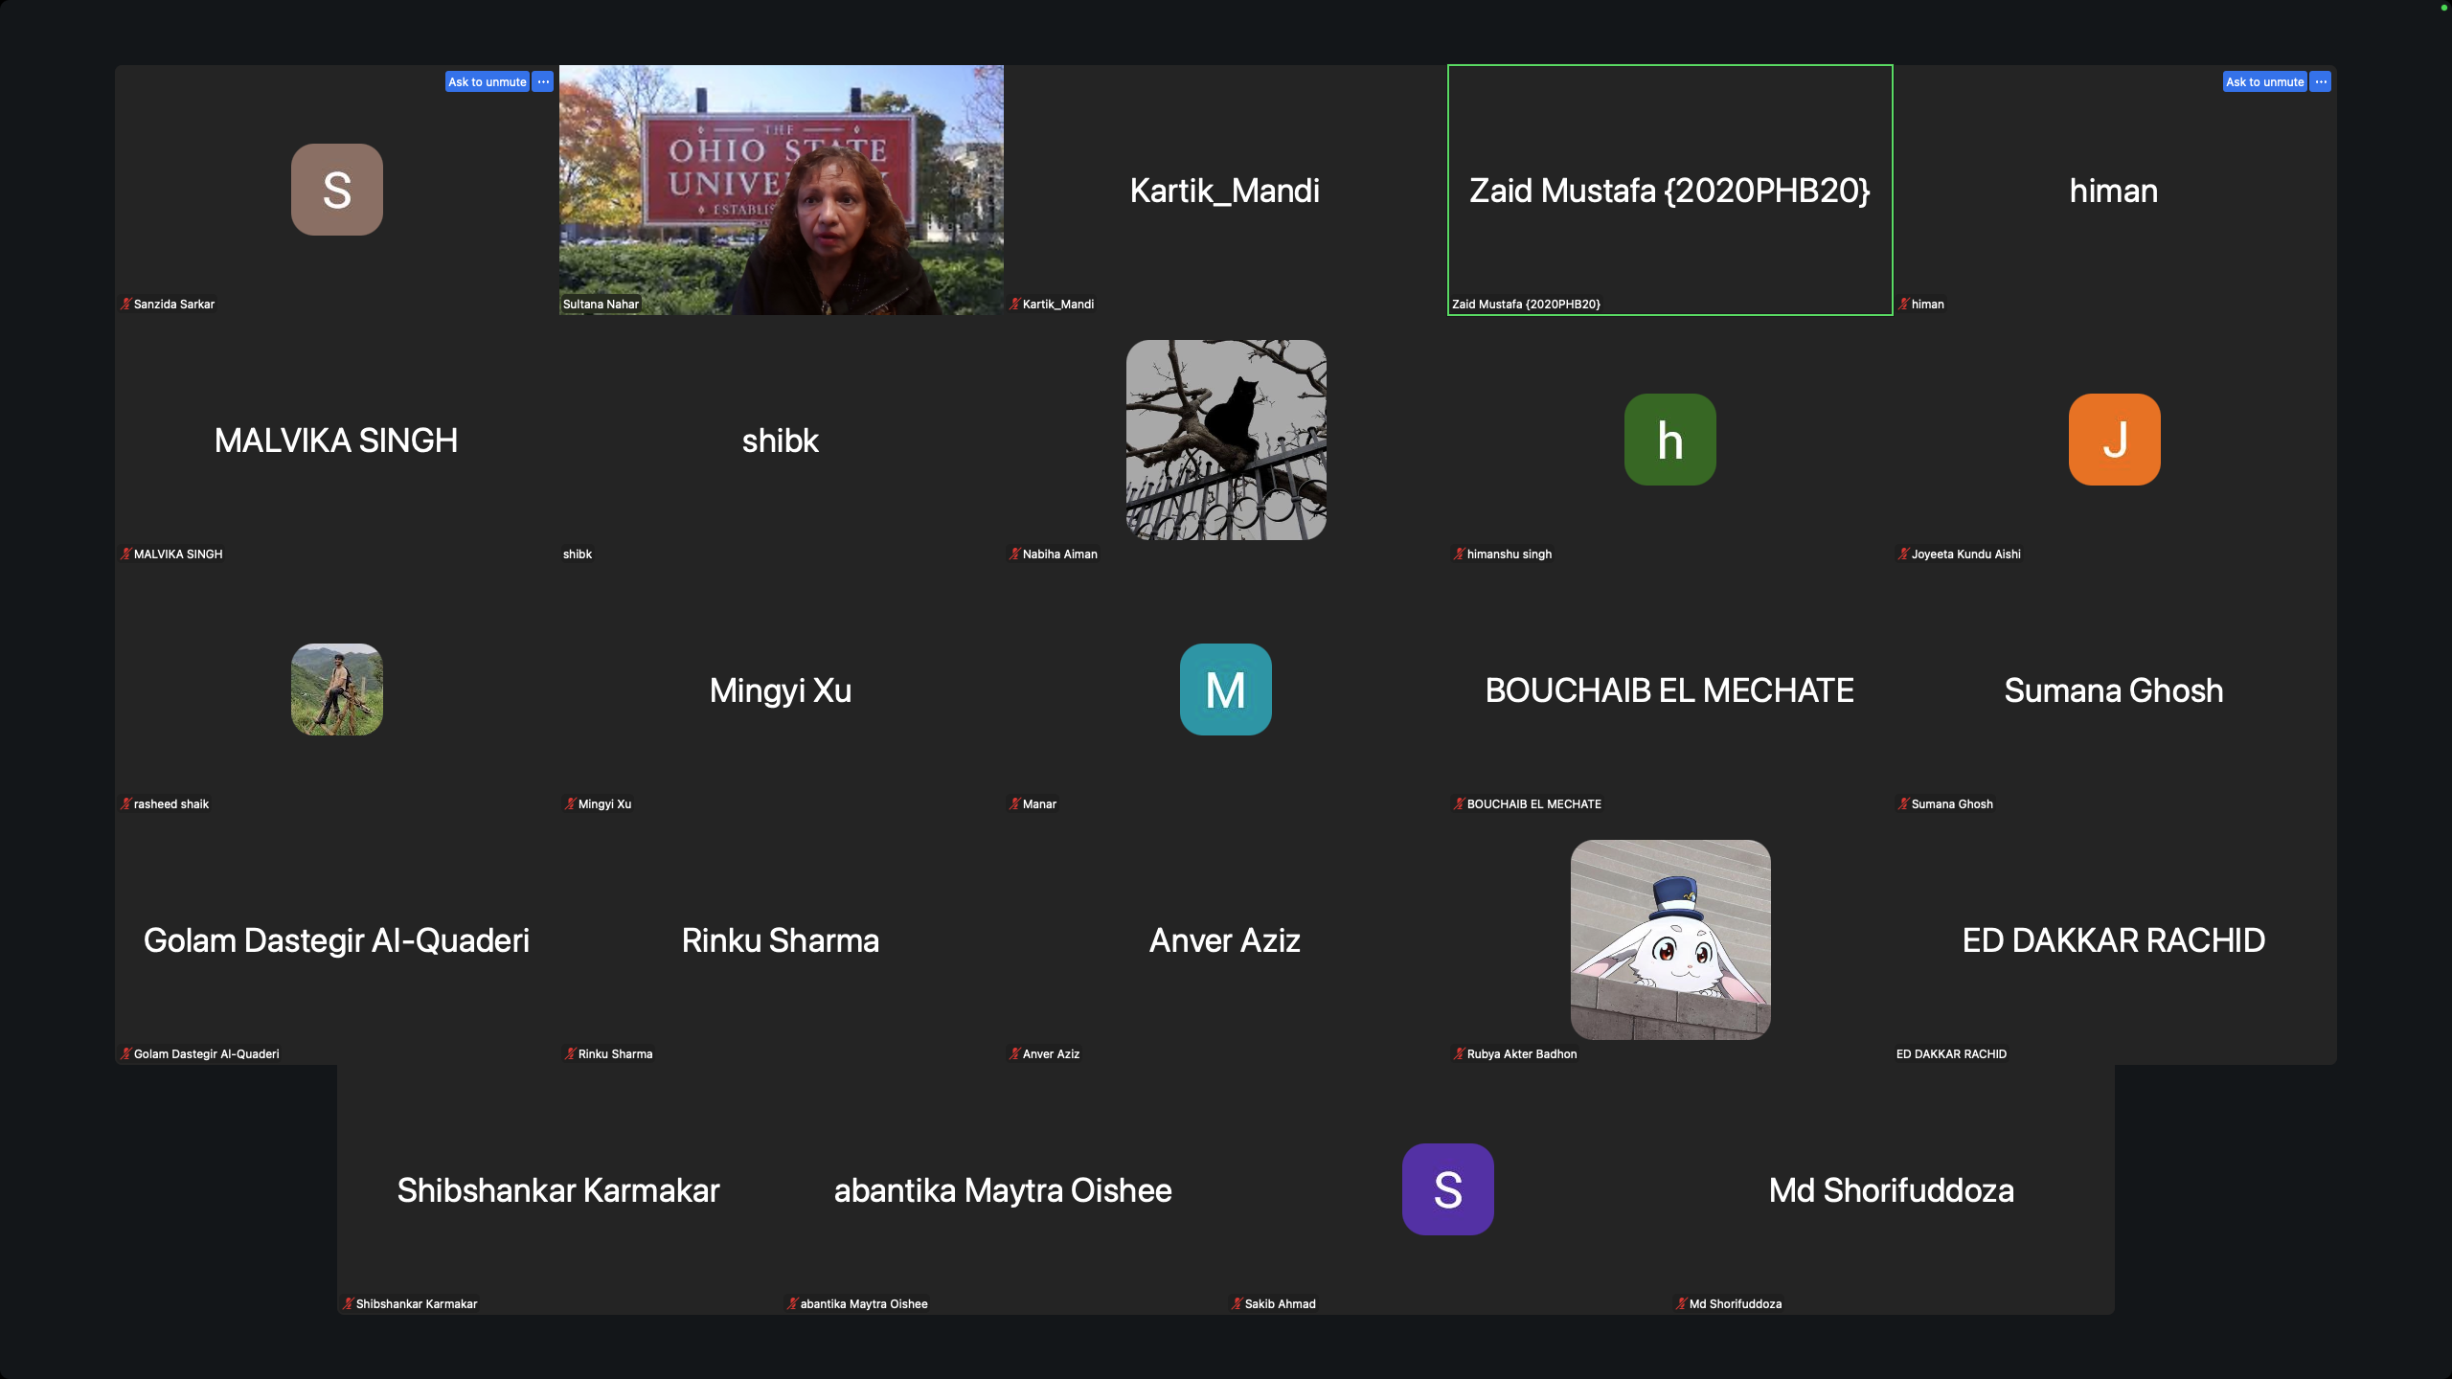Click the shibk name label
Viewport: 2452px width, 1379px height.
578,554
